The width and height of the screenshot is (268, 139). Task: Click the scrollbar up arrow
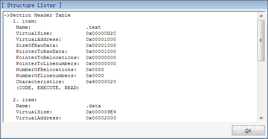point(261,16)
